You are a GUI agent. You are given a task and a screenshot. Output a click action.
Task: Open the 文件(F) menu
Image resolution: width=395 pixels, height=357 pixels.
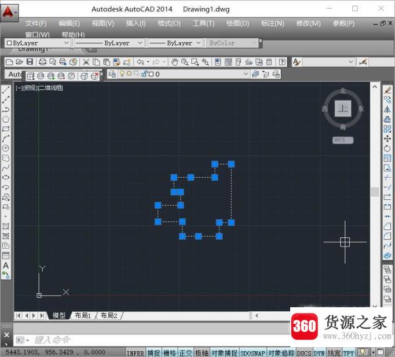pyautogui.click(x=35, y=23)
